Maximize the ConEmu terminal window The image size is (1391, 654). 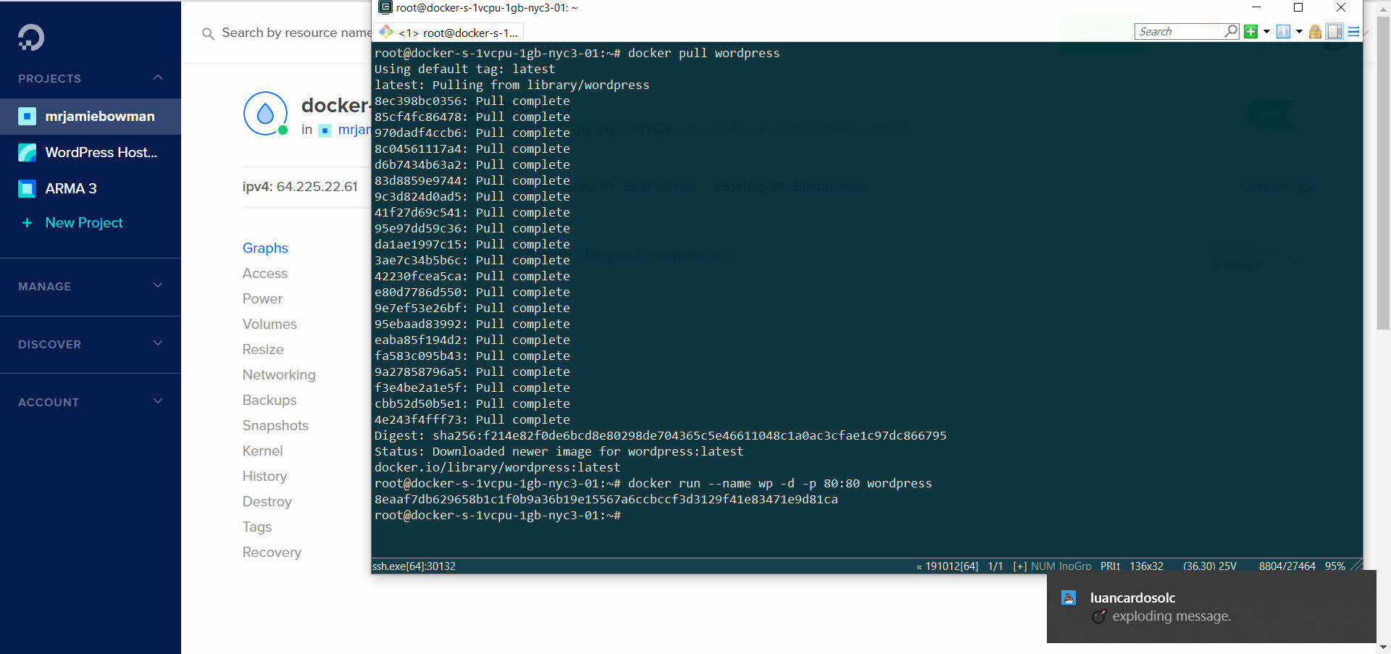(x=1298, y=7)
